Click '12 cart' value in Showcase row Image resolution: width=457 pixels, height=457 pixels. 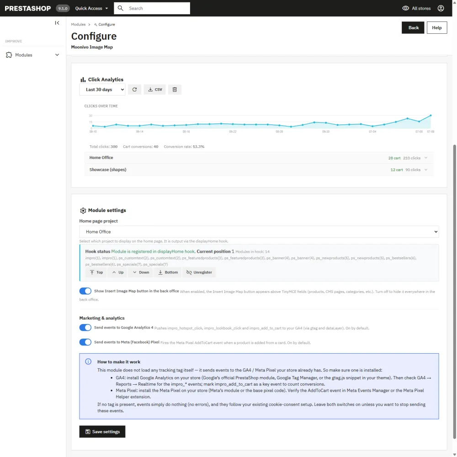click(x=397, y=170)
